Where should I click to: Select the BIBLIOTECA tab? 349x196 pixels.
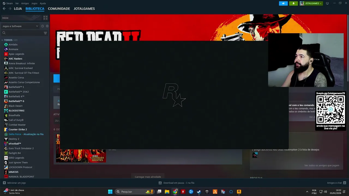point(35,9)
